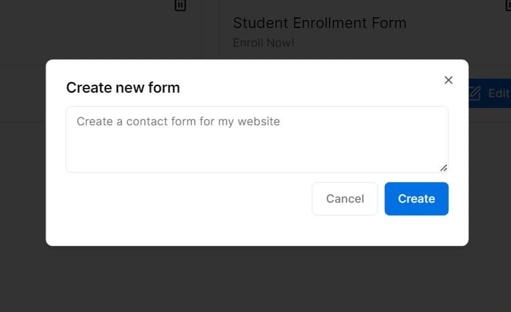Click the delete icon at top-right edge
511x312 pixels.
pyautogui.click(x=508, y=5)
